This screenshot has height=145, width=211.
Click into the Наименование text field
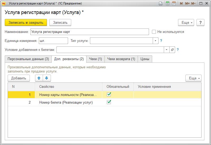click(90, 32)
